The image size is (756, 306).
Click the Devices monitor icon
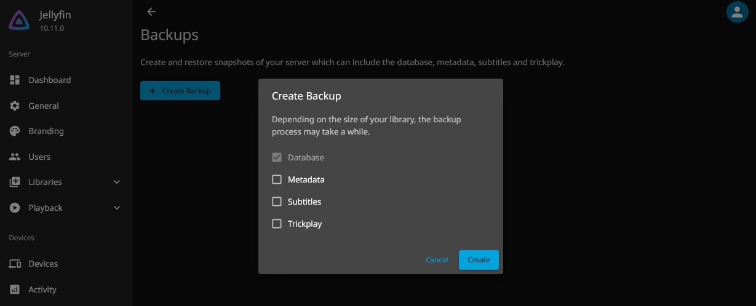coord(15,264)
